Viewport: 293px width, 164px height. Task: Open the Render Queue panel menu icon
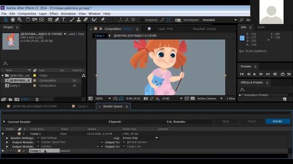127,107
